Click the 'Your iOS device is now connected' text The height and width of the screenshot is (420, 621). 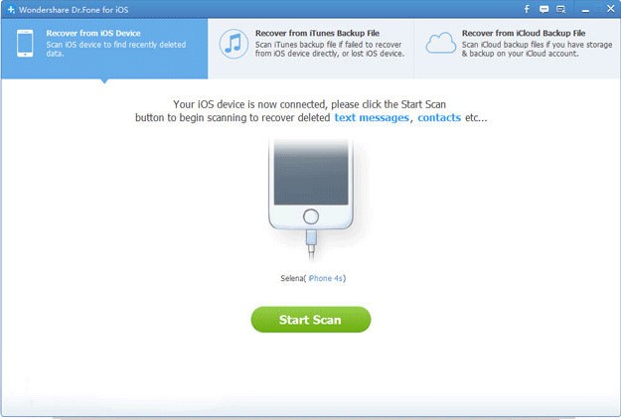(249, 104)
